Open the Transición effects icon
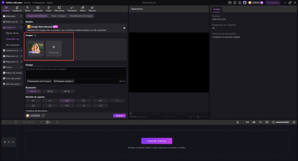 [72, 9]
